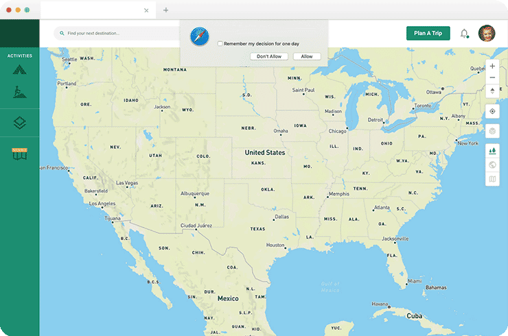The height and width of the screenshot is (336, 508).
Task: Open a new browser tab
Action: [x=165, y=10]
